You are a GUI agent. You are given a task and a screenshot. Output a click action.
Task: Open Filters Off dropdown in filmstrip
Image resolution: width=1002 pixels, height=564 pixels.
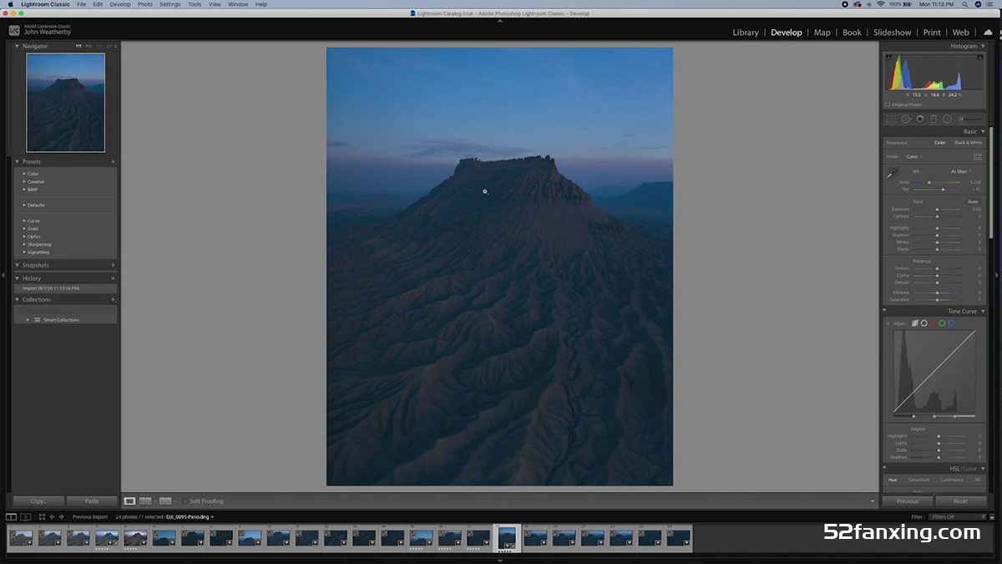pos(957,516)
